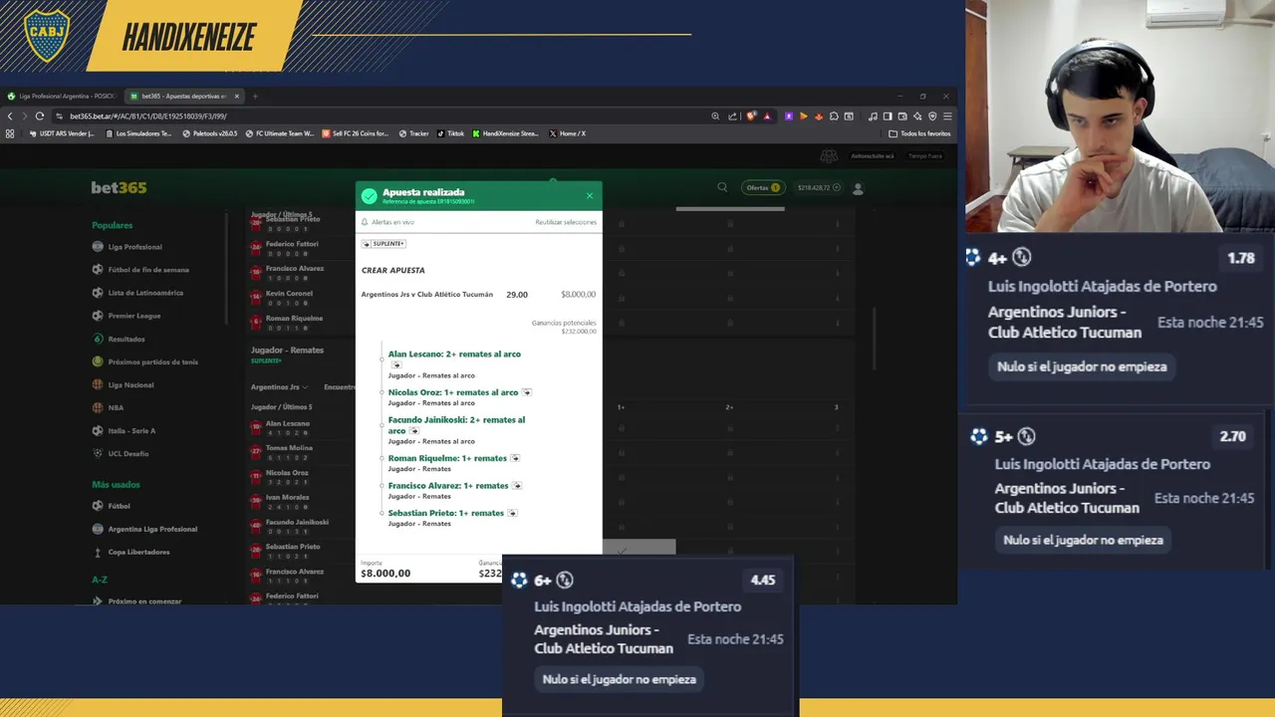Open the browser extensions puzzle icon

(834, 116)
